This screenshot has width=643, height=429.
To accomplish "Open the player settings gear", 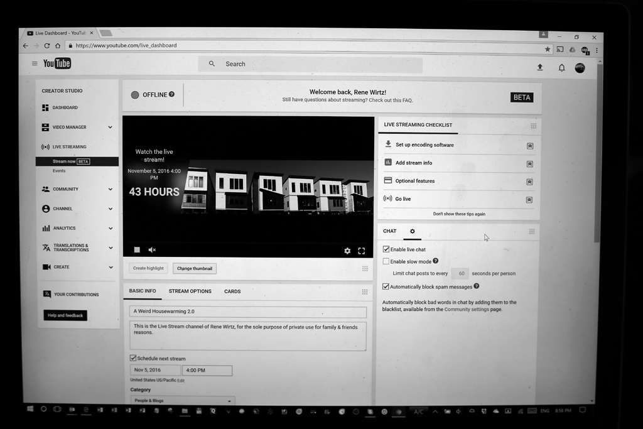I will click(347, 251).
